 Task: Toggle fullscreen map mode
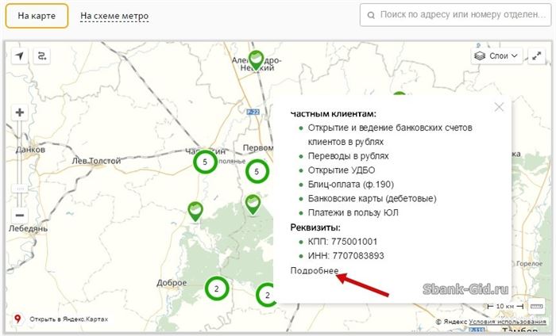tap(536, 56)
